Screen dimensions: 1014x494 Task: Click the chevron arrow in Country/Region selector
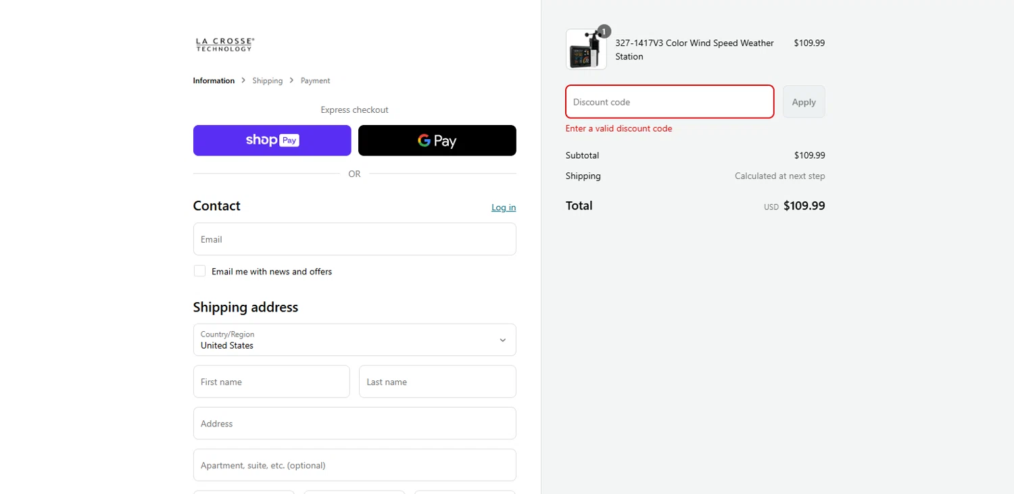(x=502, y=340)
